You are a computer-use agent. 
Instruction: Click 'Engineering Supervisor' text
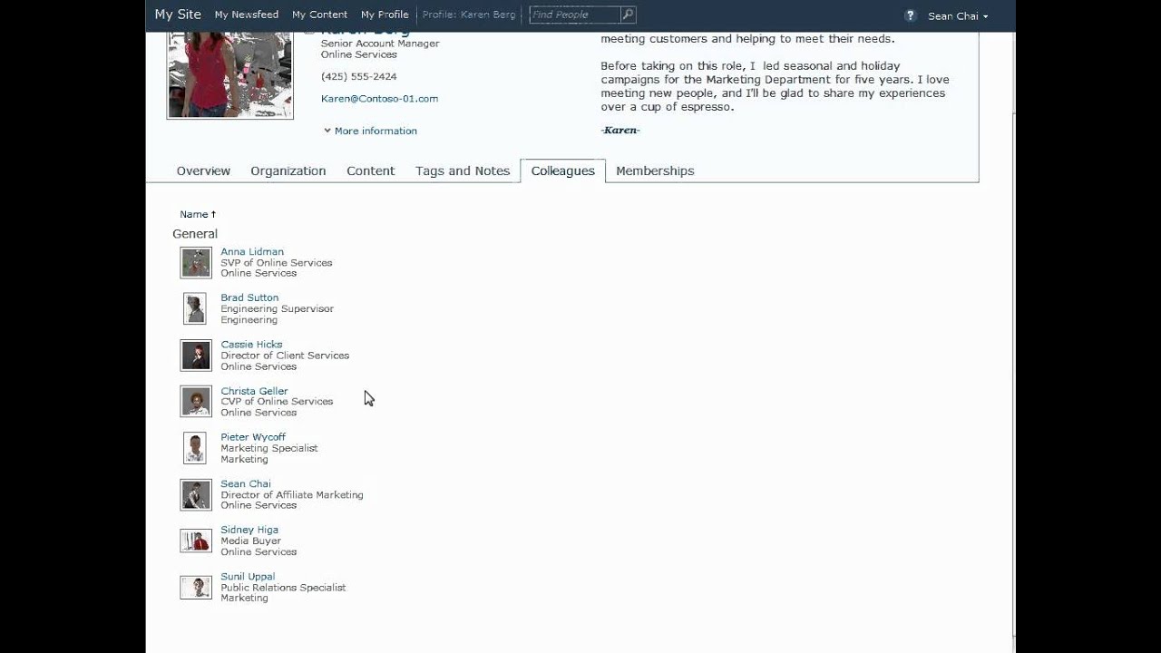pyautogui.click(x=278, y=308)
